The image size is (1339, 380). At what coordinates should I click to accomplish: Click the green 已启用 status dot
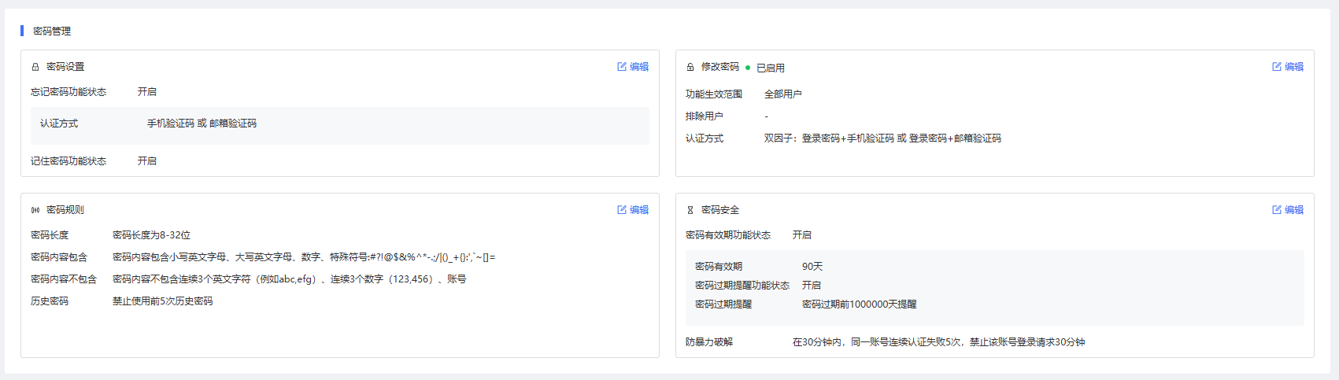tap(748, 68)
